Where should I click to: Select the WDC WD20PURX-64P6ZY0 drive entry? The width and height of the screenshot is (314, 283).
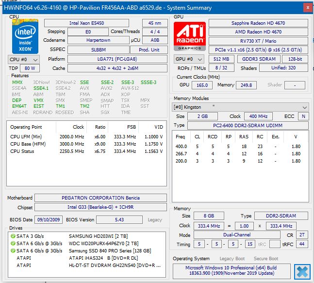pyautogui.click(x=86, y=243)
